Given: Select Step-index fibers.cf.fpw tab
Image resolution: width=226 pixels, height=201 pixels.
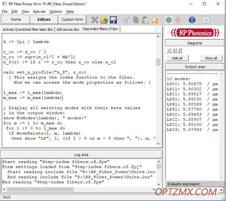Looking at the screenshot, I should coord(100,29).
